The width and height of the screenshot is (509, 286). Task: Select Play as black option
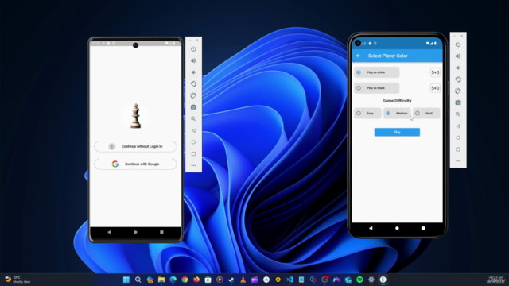376,88
